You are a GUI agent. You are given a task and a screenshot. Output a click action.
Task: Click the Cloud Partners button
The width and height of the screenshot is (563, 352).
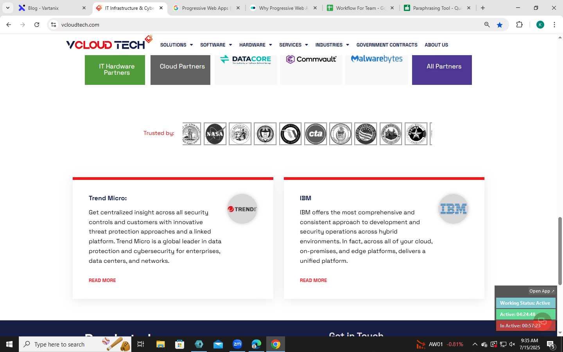(180, 70)
